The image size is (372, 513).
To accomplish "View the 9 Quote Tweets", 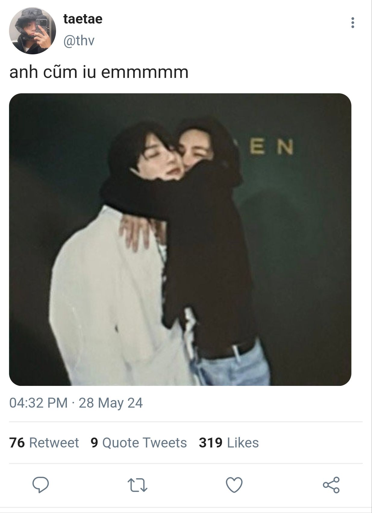I will pyautogui.click(x=139, y=443).
